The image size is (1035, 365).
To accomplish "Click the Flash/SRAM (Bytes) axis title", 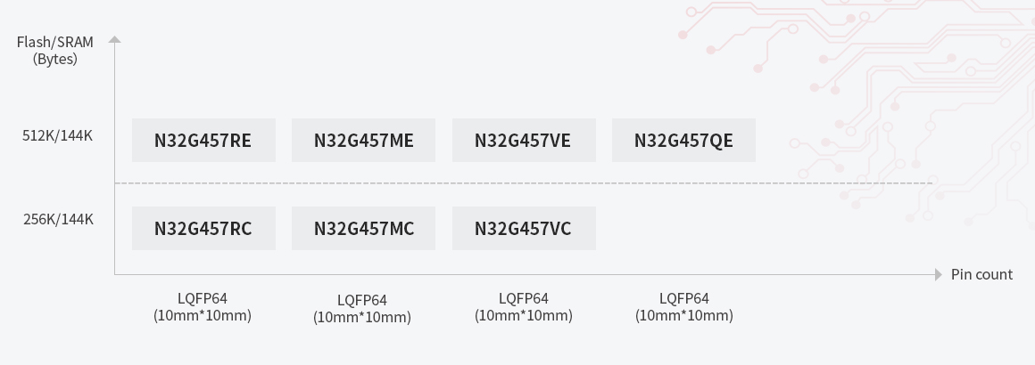I will (x=54, y=51).
